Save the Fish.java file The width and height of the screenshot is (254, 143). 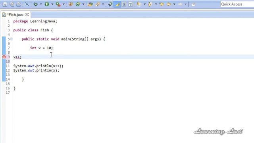click(5, 4)
